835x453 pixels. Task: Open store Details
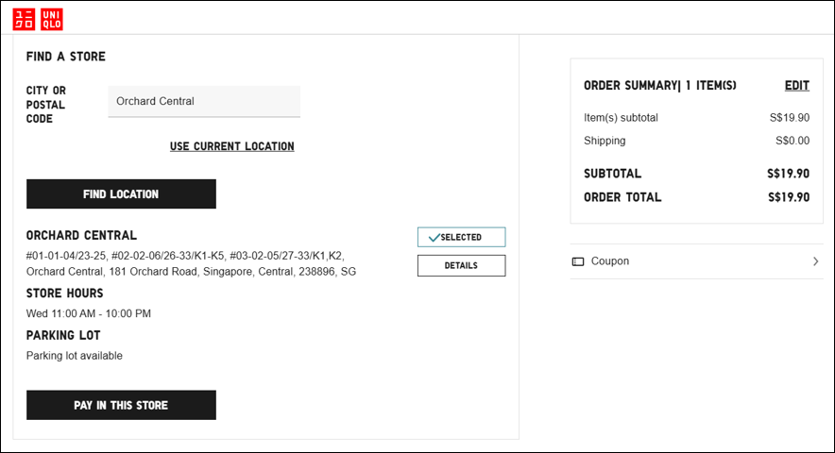coord(461,266)
